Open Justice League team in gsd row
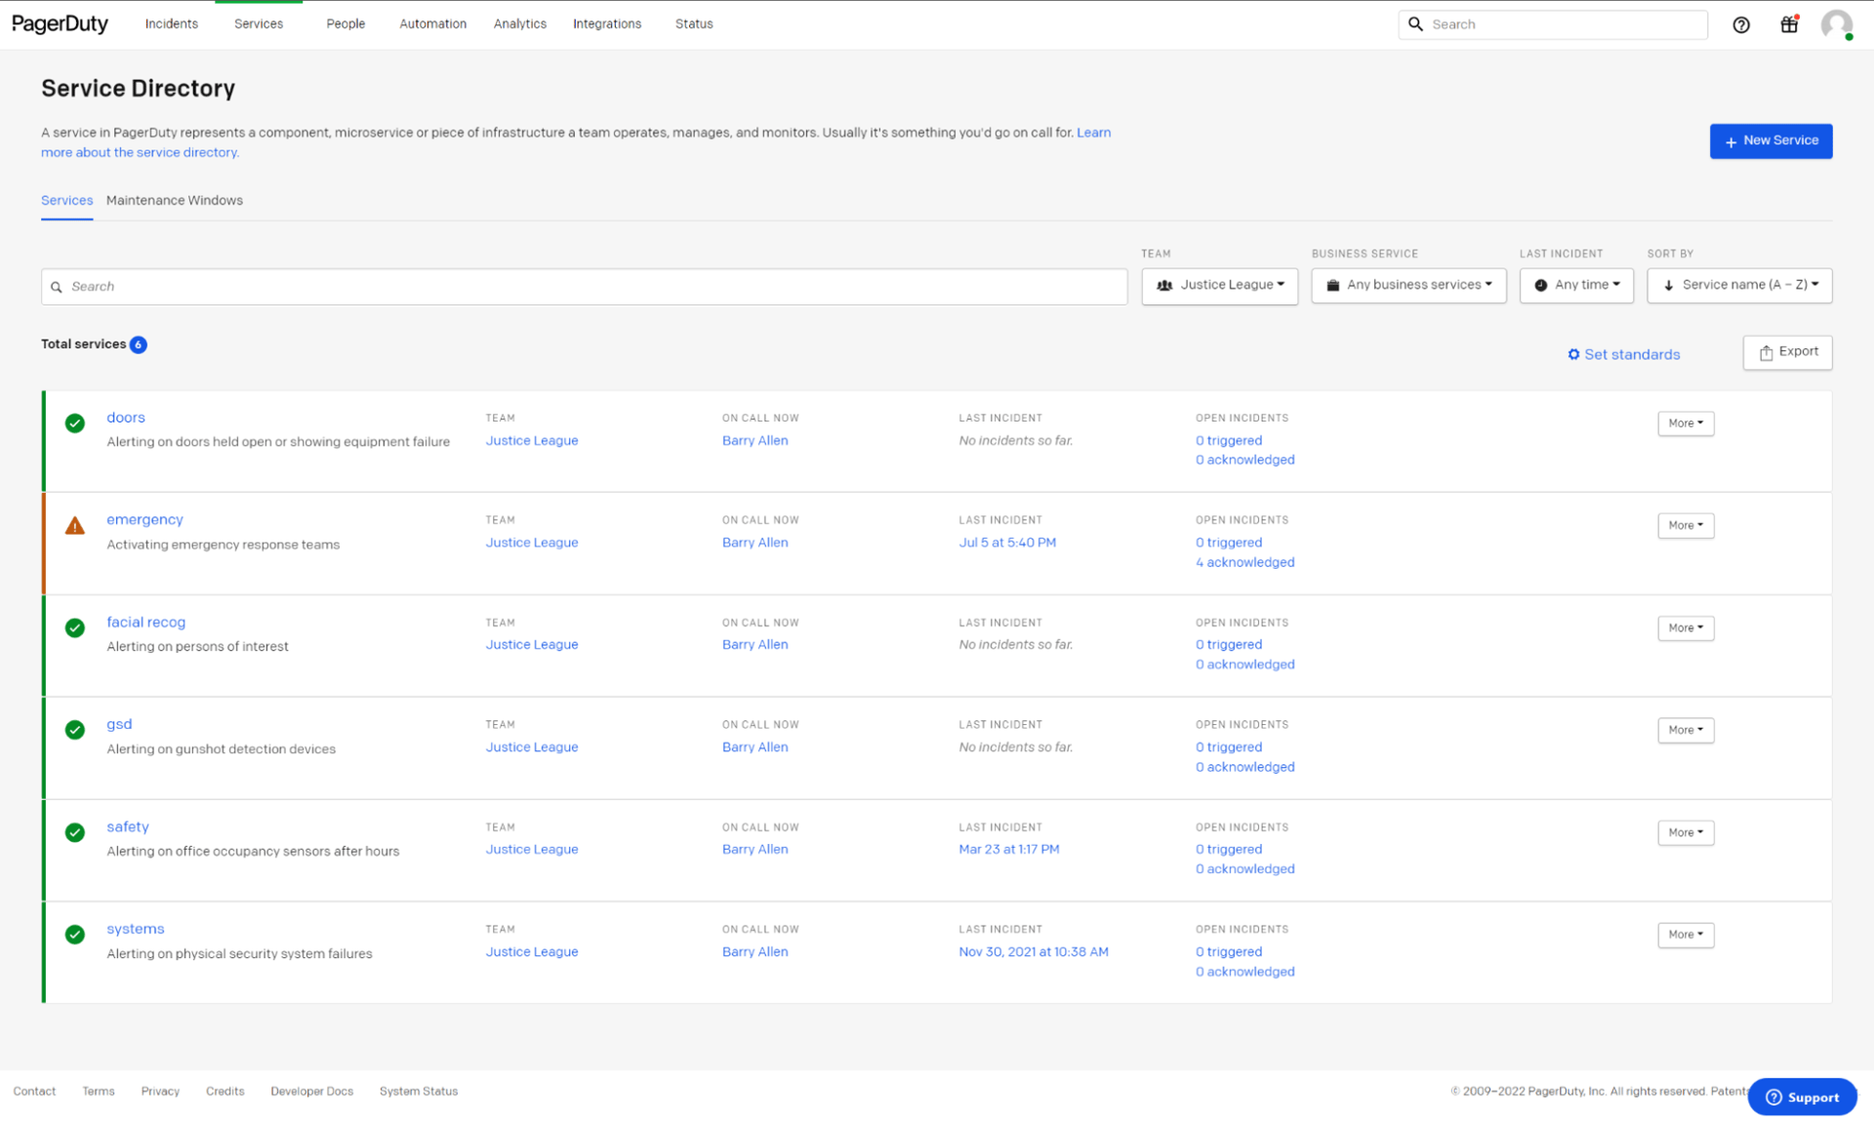 (x=532, y=747)
